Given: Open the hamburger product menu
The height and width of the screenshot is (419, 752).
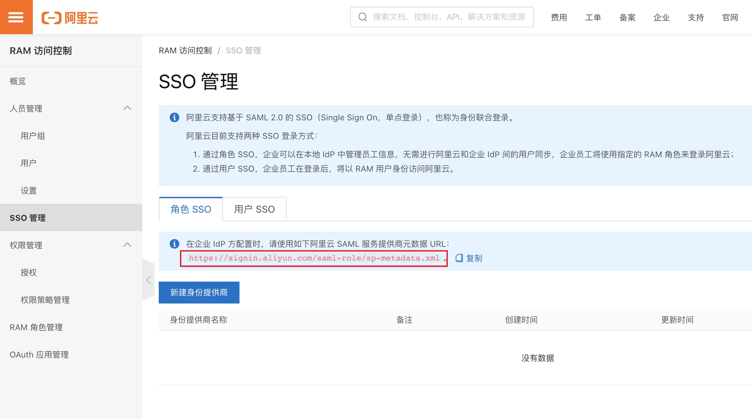Looking at the screenshot, I should 16,17.
